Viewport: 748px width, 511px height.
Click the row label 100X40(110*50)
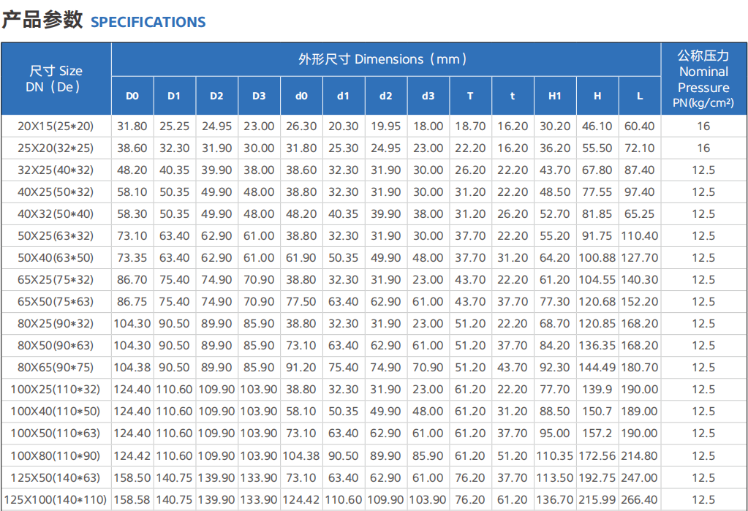click(x=56, y=412)
